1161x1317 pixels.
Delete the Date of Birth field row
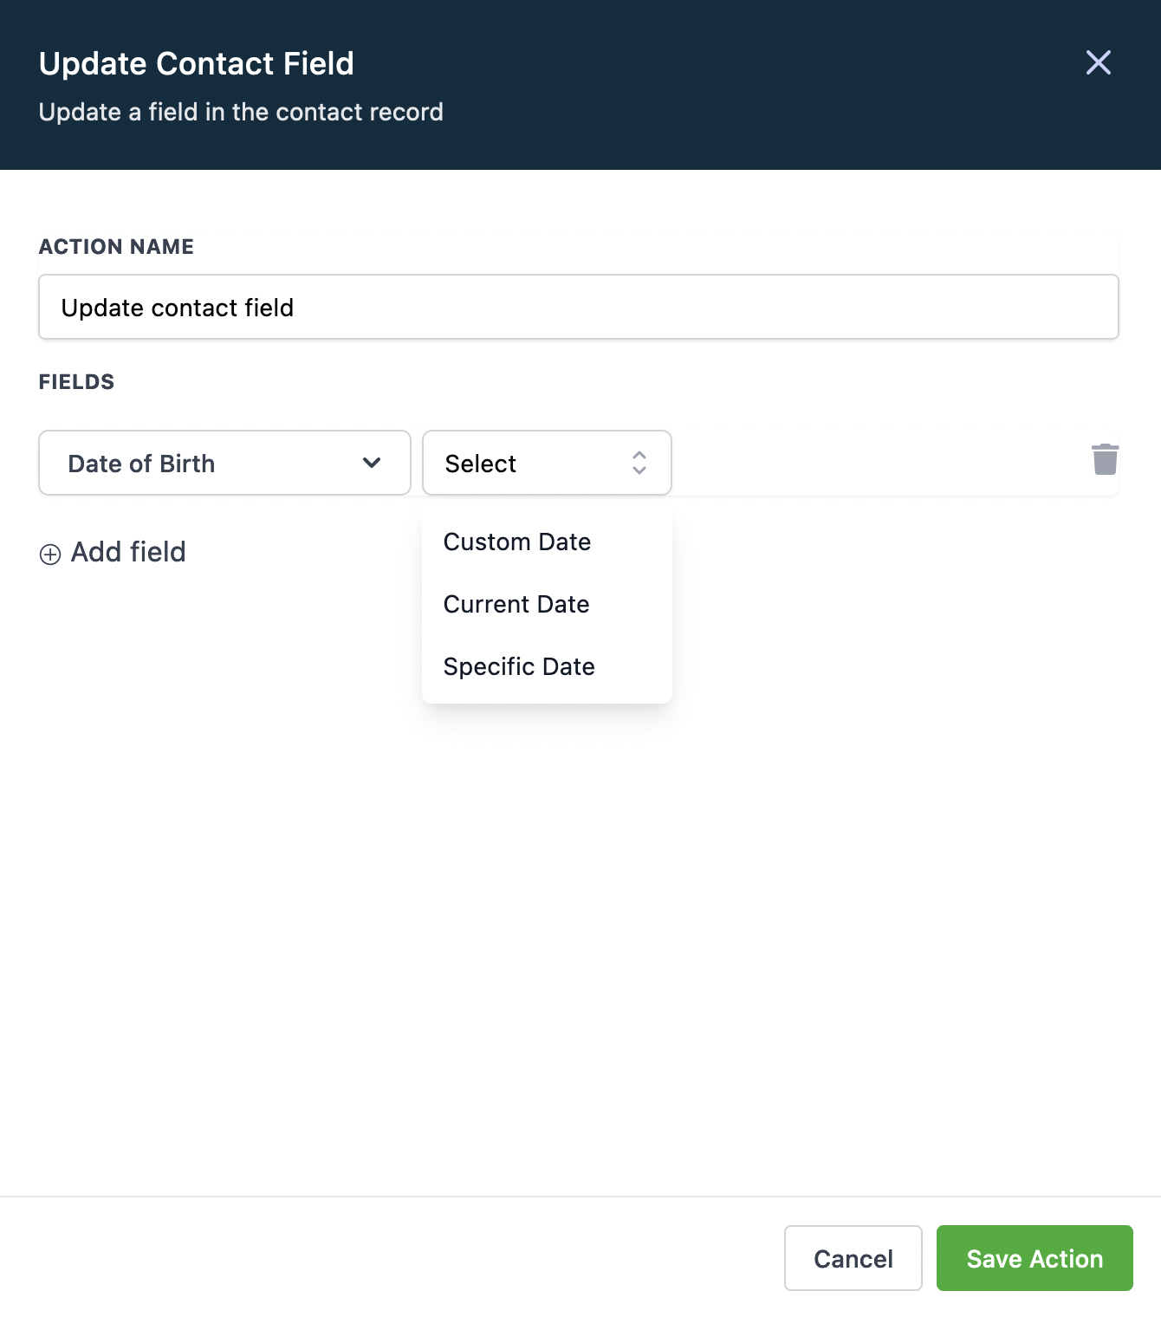pos(1105,459)
